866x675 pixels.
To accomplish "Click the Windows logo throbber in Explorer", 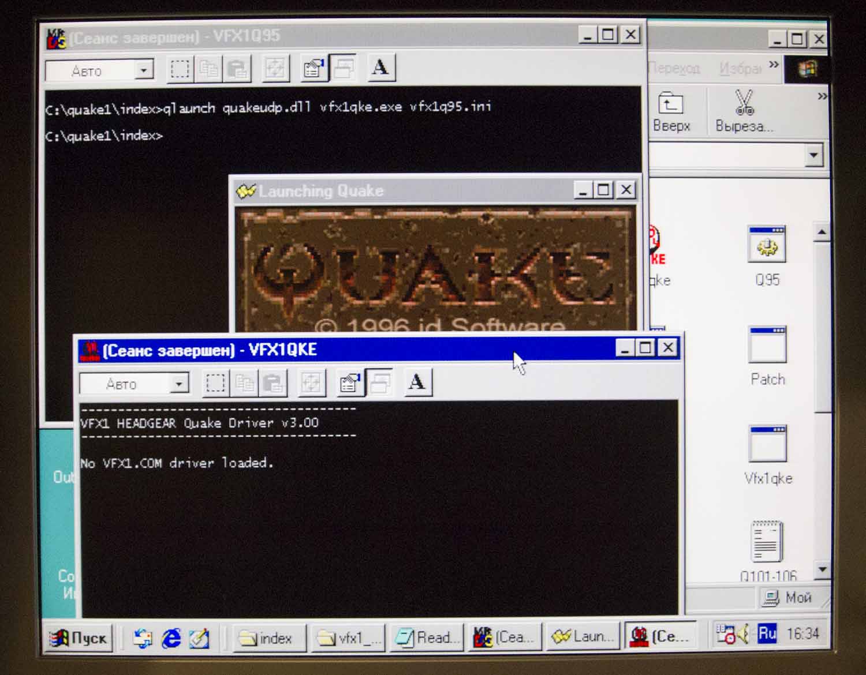I will [807, 69].
